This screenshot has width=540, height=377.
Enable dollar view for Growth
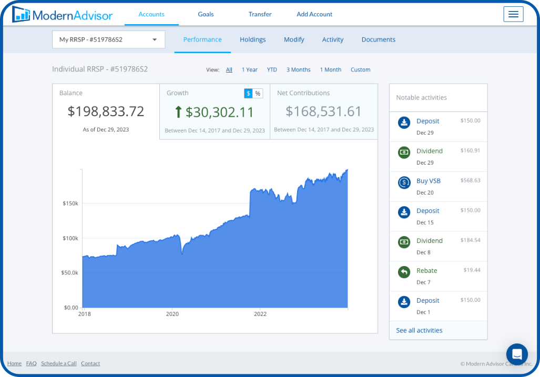(x=248, y=93)
